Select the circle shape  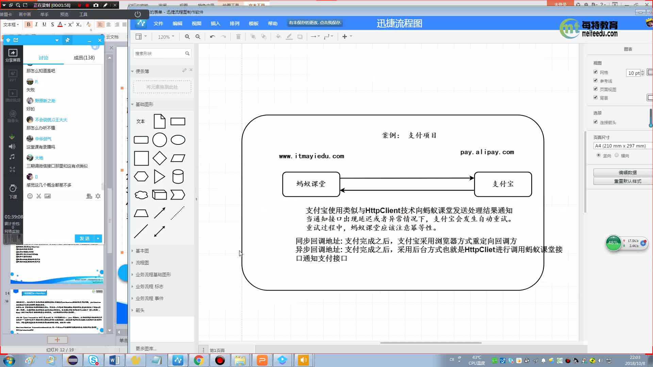(x=160, y=140)
